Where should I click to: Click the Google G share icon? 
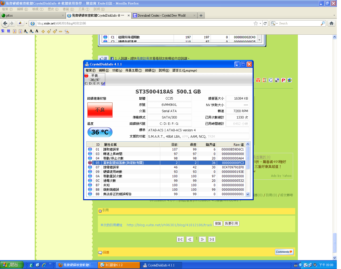(x=271, y=80)
